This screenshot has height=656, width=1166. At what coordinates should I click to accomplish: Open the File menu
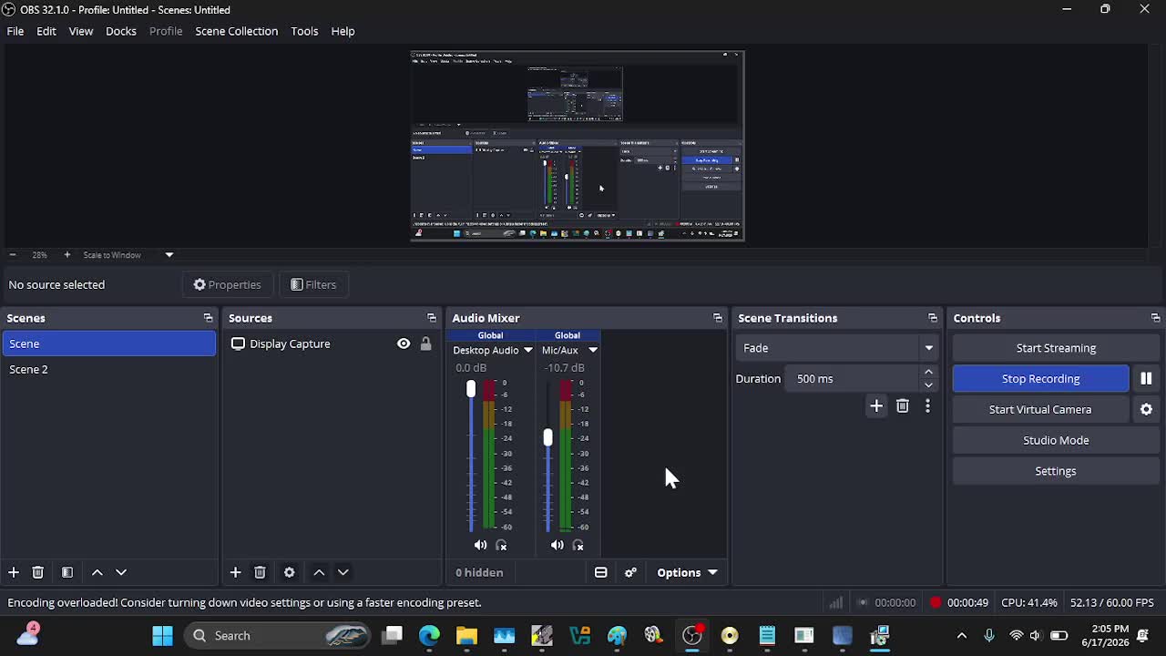tap(15, 31)
